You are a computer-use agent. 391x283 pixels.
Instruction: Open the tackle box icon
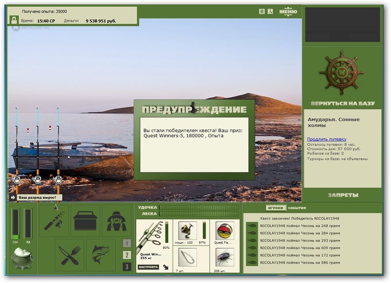[85, 220]
